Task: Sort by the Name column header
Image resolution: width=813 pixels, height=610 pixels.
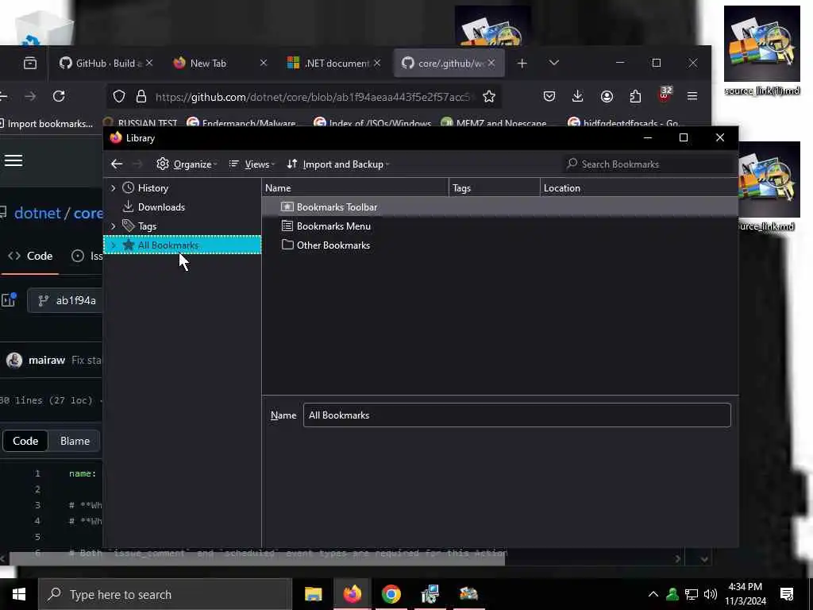Action: [355, 187]
